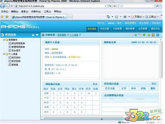Screen dimensions: 165x124
Task: Click the message bubble icon in breadcrumb bar
Action: (x=131, y=35)
